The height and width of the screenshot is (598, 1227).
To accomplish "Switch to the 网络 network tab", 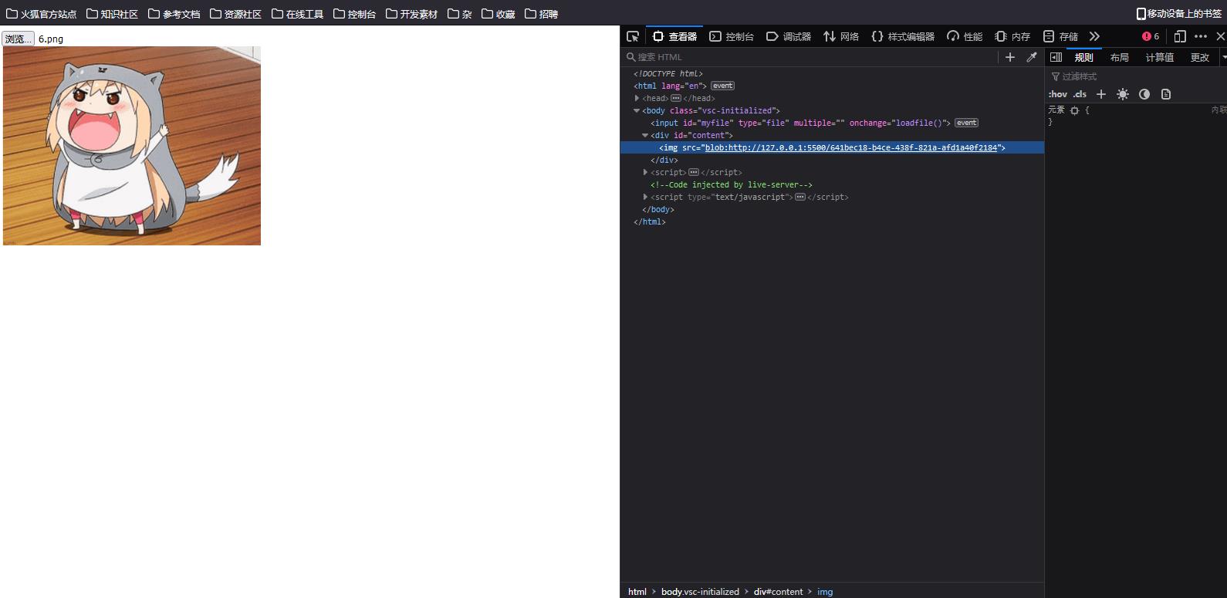I will tap(841, 36).
